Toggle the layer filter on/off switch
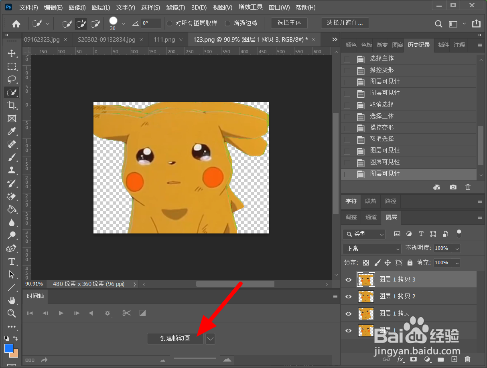This screenshot has width=487, height=368. pos(459,233)
